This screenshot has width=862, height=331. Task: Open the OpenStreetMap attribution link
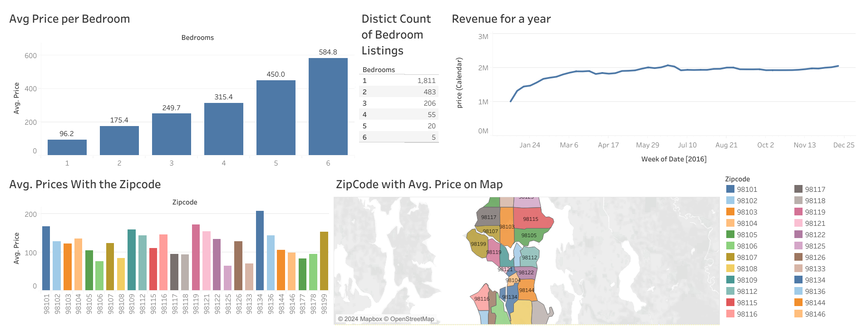[412, 319]
